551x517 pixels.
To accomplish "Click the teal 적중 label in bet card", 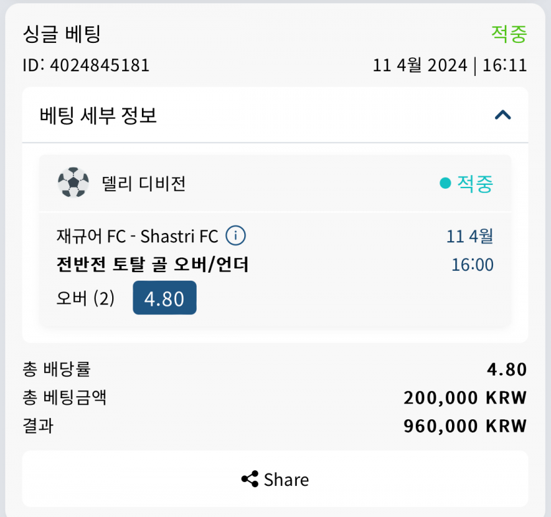I will click(475, 184).
